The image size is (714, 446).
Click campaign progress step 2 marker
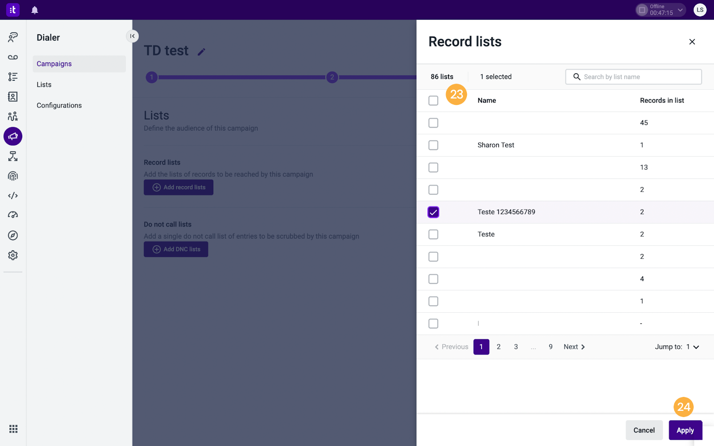pyautogui.click(x=332, y=77)
